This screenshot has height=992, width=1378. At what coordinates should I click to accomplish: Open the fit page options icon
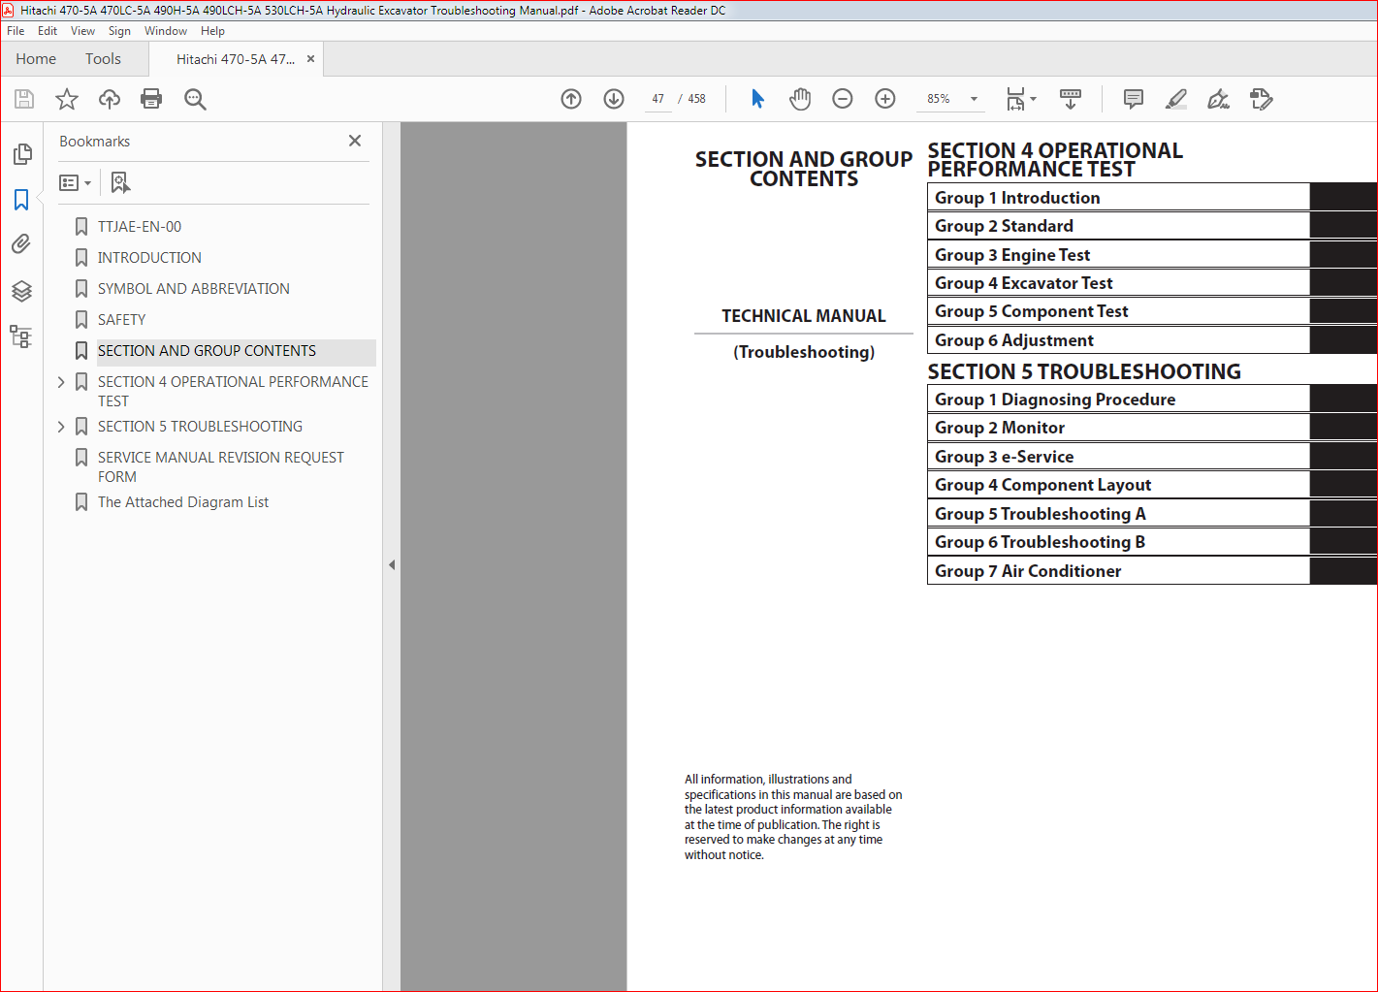[x=1020, y=99]
